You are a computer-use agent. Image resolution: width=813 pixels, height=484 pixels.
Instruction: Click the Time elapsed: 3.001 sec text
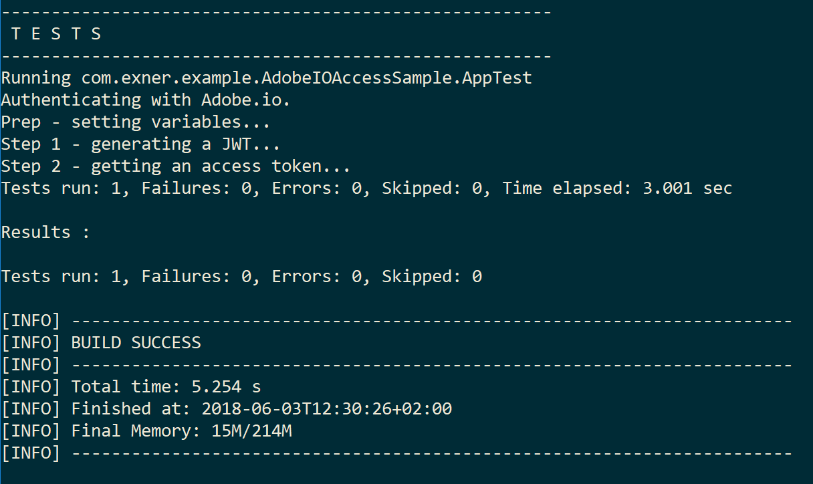[x=617, y=189]
